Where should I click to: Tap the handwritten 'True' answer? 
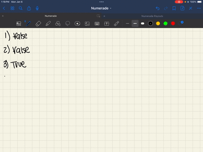(x=19, y=65)
